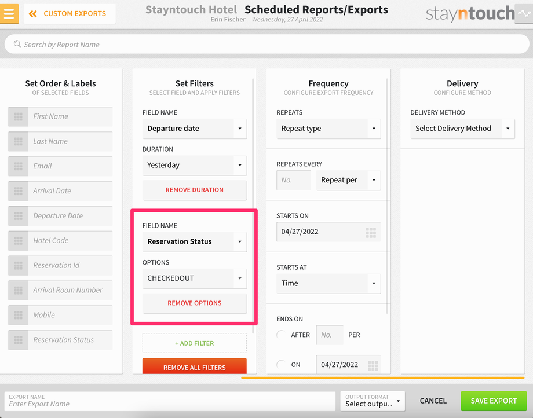The width and height of the screenshot is (533, 418).
Task: Click the Frequency panel scrollbar
Action: click(x=387, y=196)
